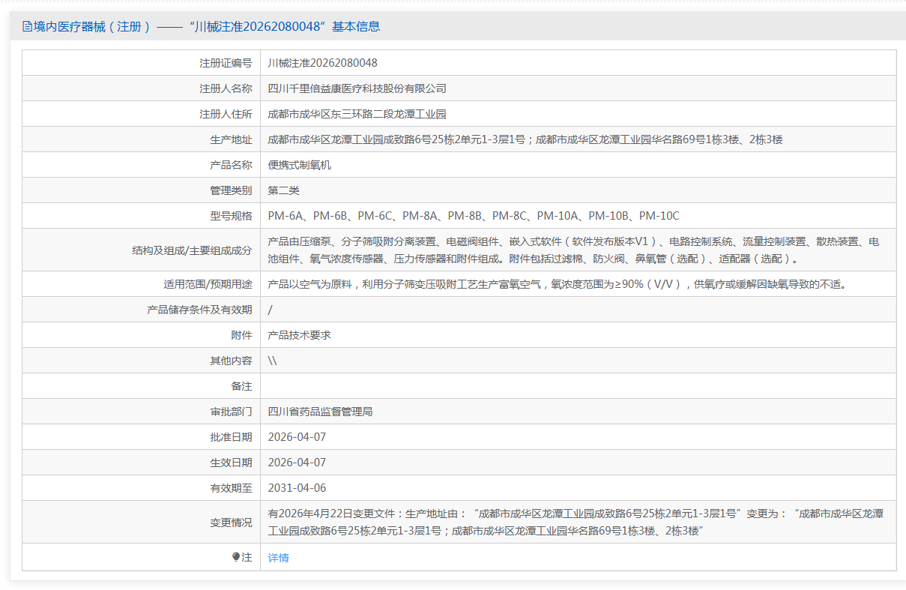Click the 适用范围/预期用途 label

(208, 284)
